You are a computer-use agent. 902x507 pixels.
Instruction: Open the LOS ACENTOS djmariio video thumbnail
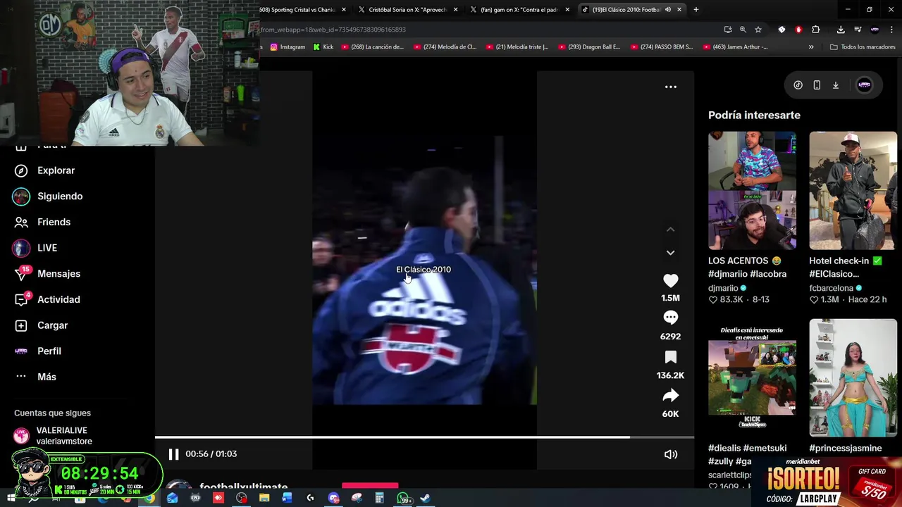[x=752, y=190]
